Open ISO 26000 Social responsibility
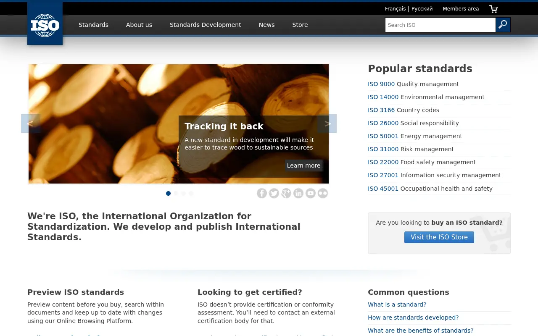This screenshot has width=538, height=336. [x=413, y=123]
